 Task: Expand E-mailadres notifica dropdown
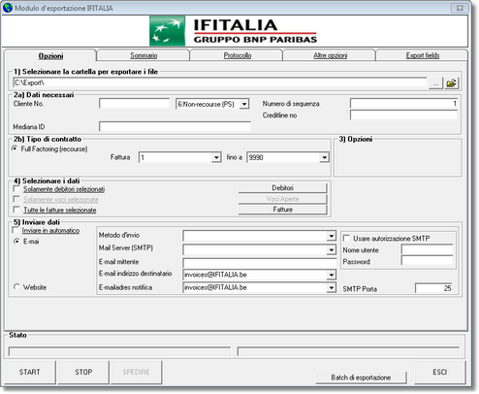[331, 287]
